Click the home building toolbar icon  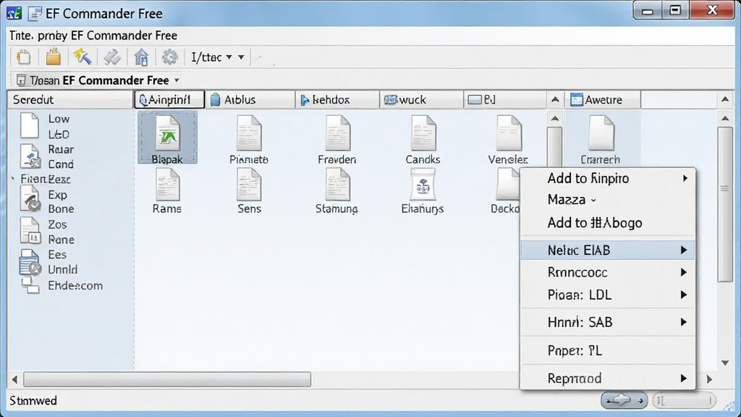click(x=141, y=57)
